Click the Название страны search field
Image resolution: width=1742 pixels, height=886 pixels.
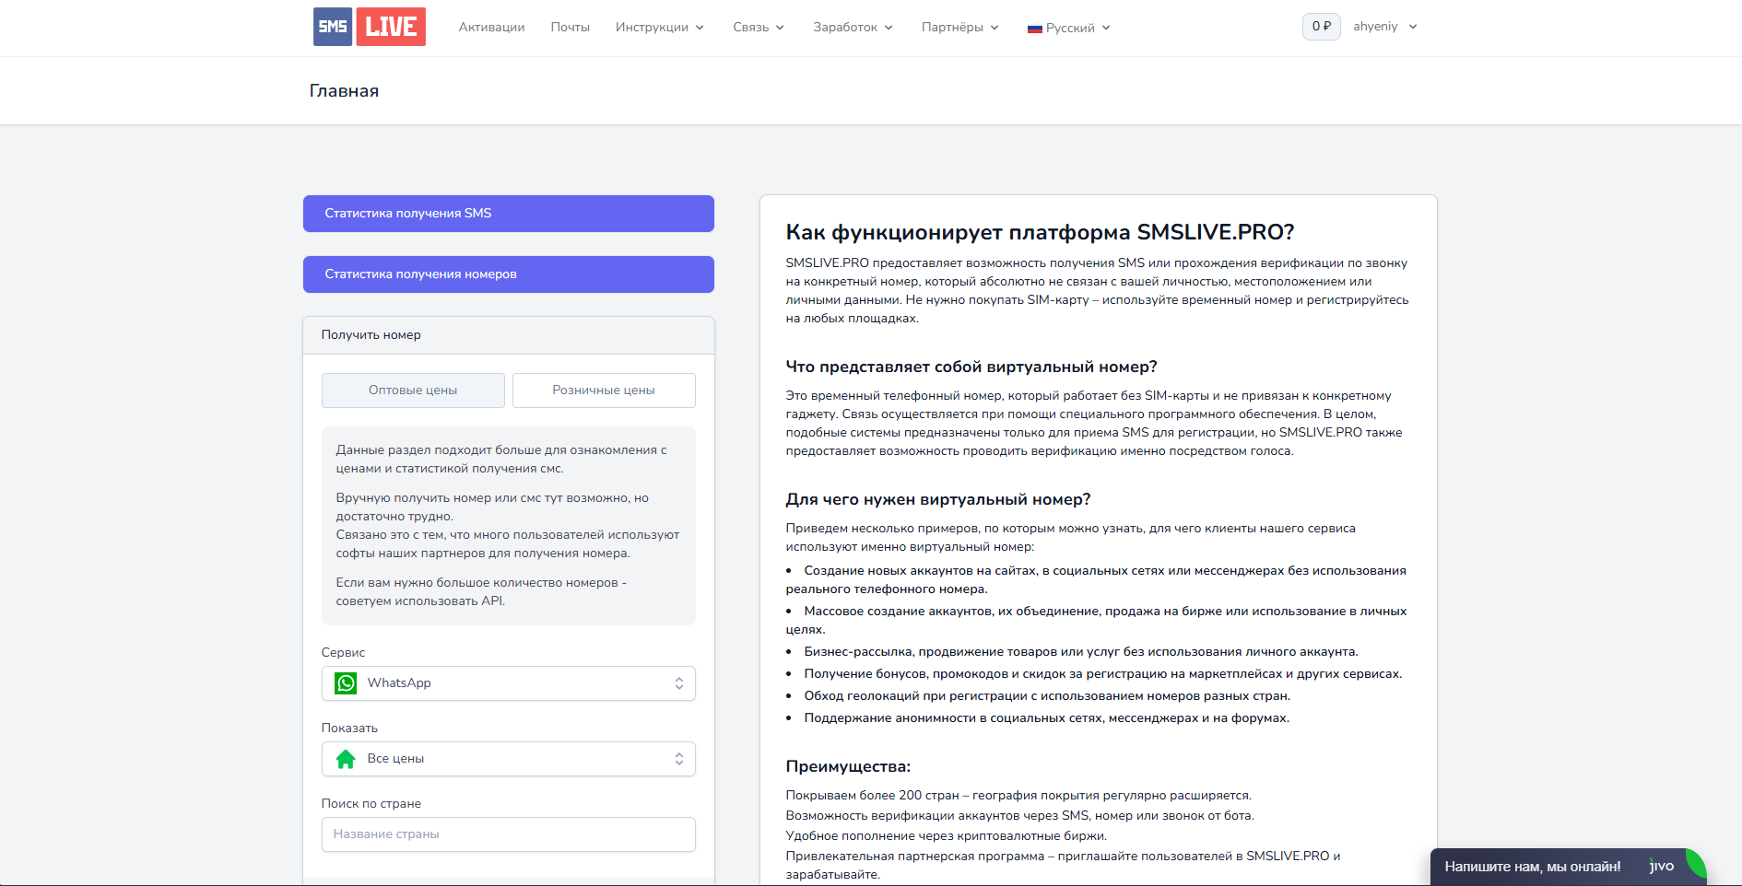(509, 834)
